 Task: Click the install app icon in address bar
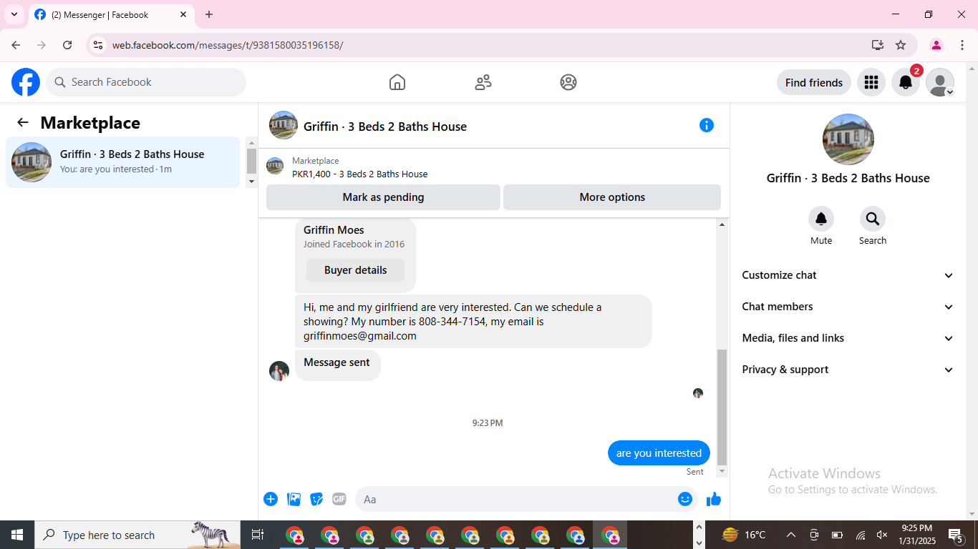[x=878, y=45]
